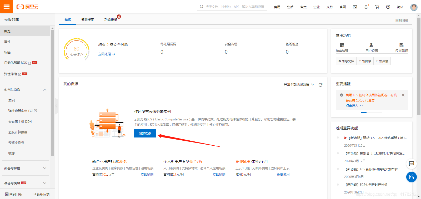Click the 新版反馈 feedback icon
Viewport: 421px width, 199px height.
34,194
